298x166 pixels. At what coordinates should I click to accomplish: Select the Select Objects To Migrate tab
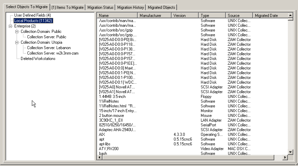pyautogui.click(x=26, y=7)
